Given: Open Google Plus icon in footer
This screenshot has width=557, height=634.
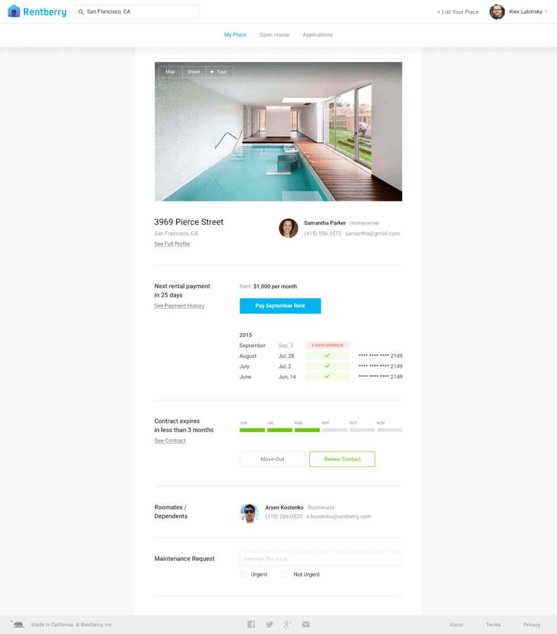Looking at the screenshot, I should pyautogui.click(x=287, y=625).
